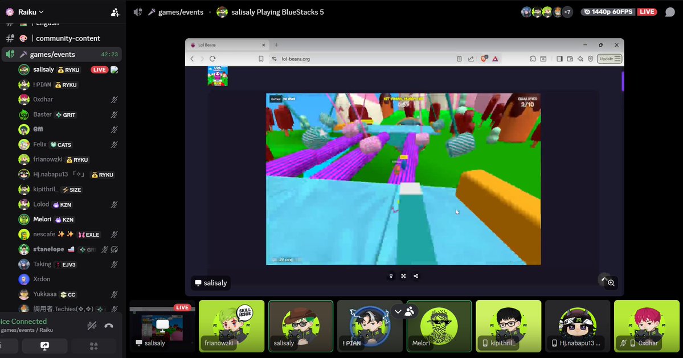The image size is (683, 358).
Task: Select the frianowzki participant tile
Action: click(232, 326)
